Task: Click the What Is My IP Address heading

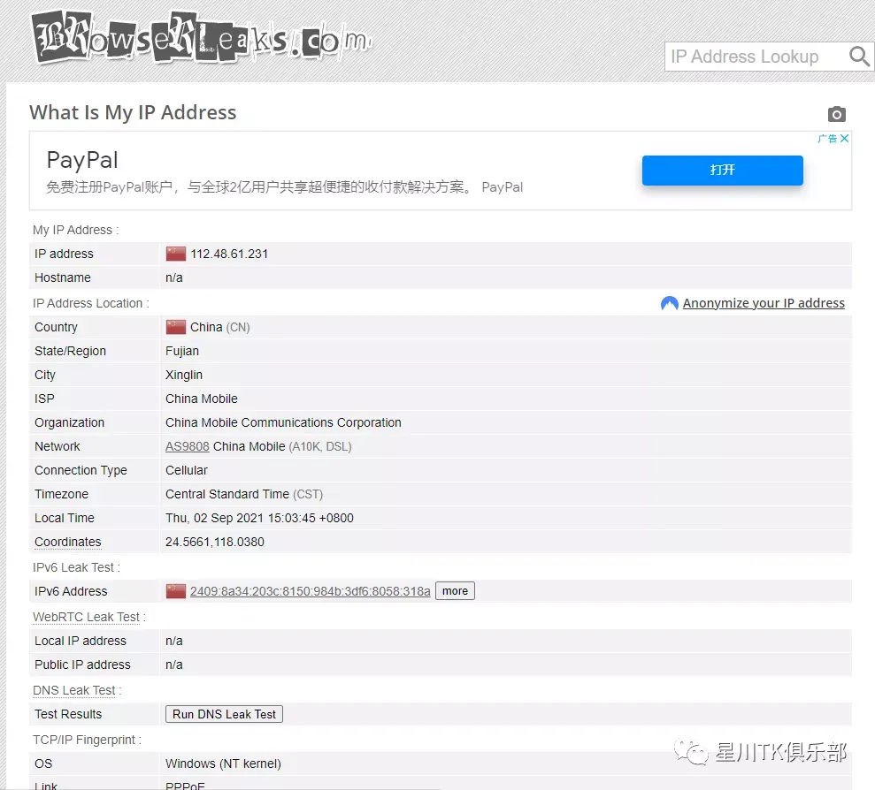Action: [x=133, y=112]
